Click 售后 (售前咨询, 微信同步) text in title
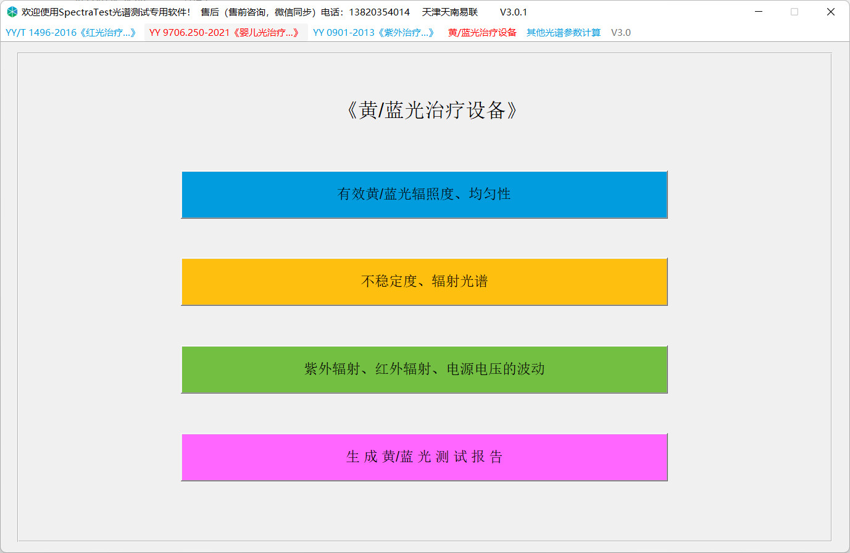The height and width of the screenshot is (553, 850). pos(259,12)
